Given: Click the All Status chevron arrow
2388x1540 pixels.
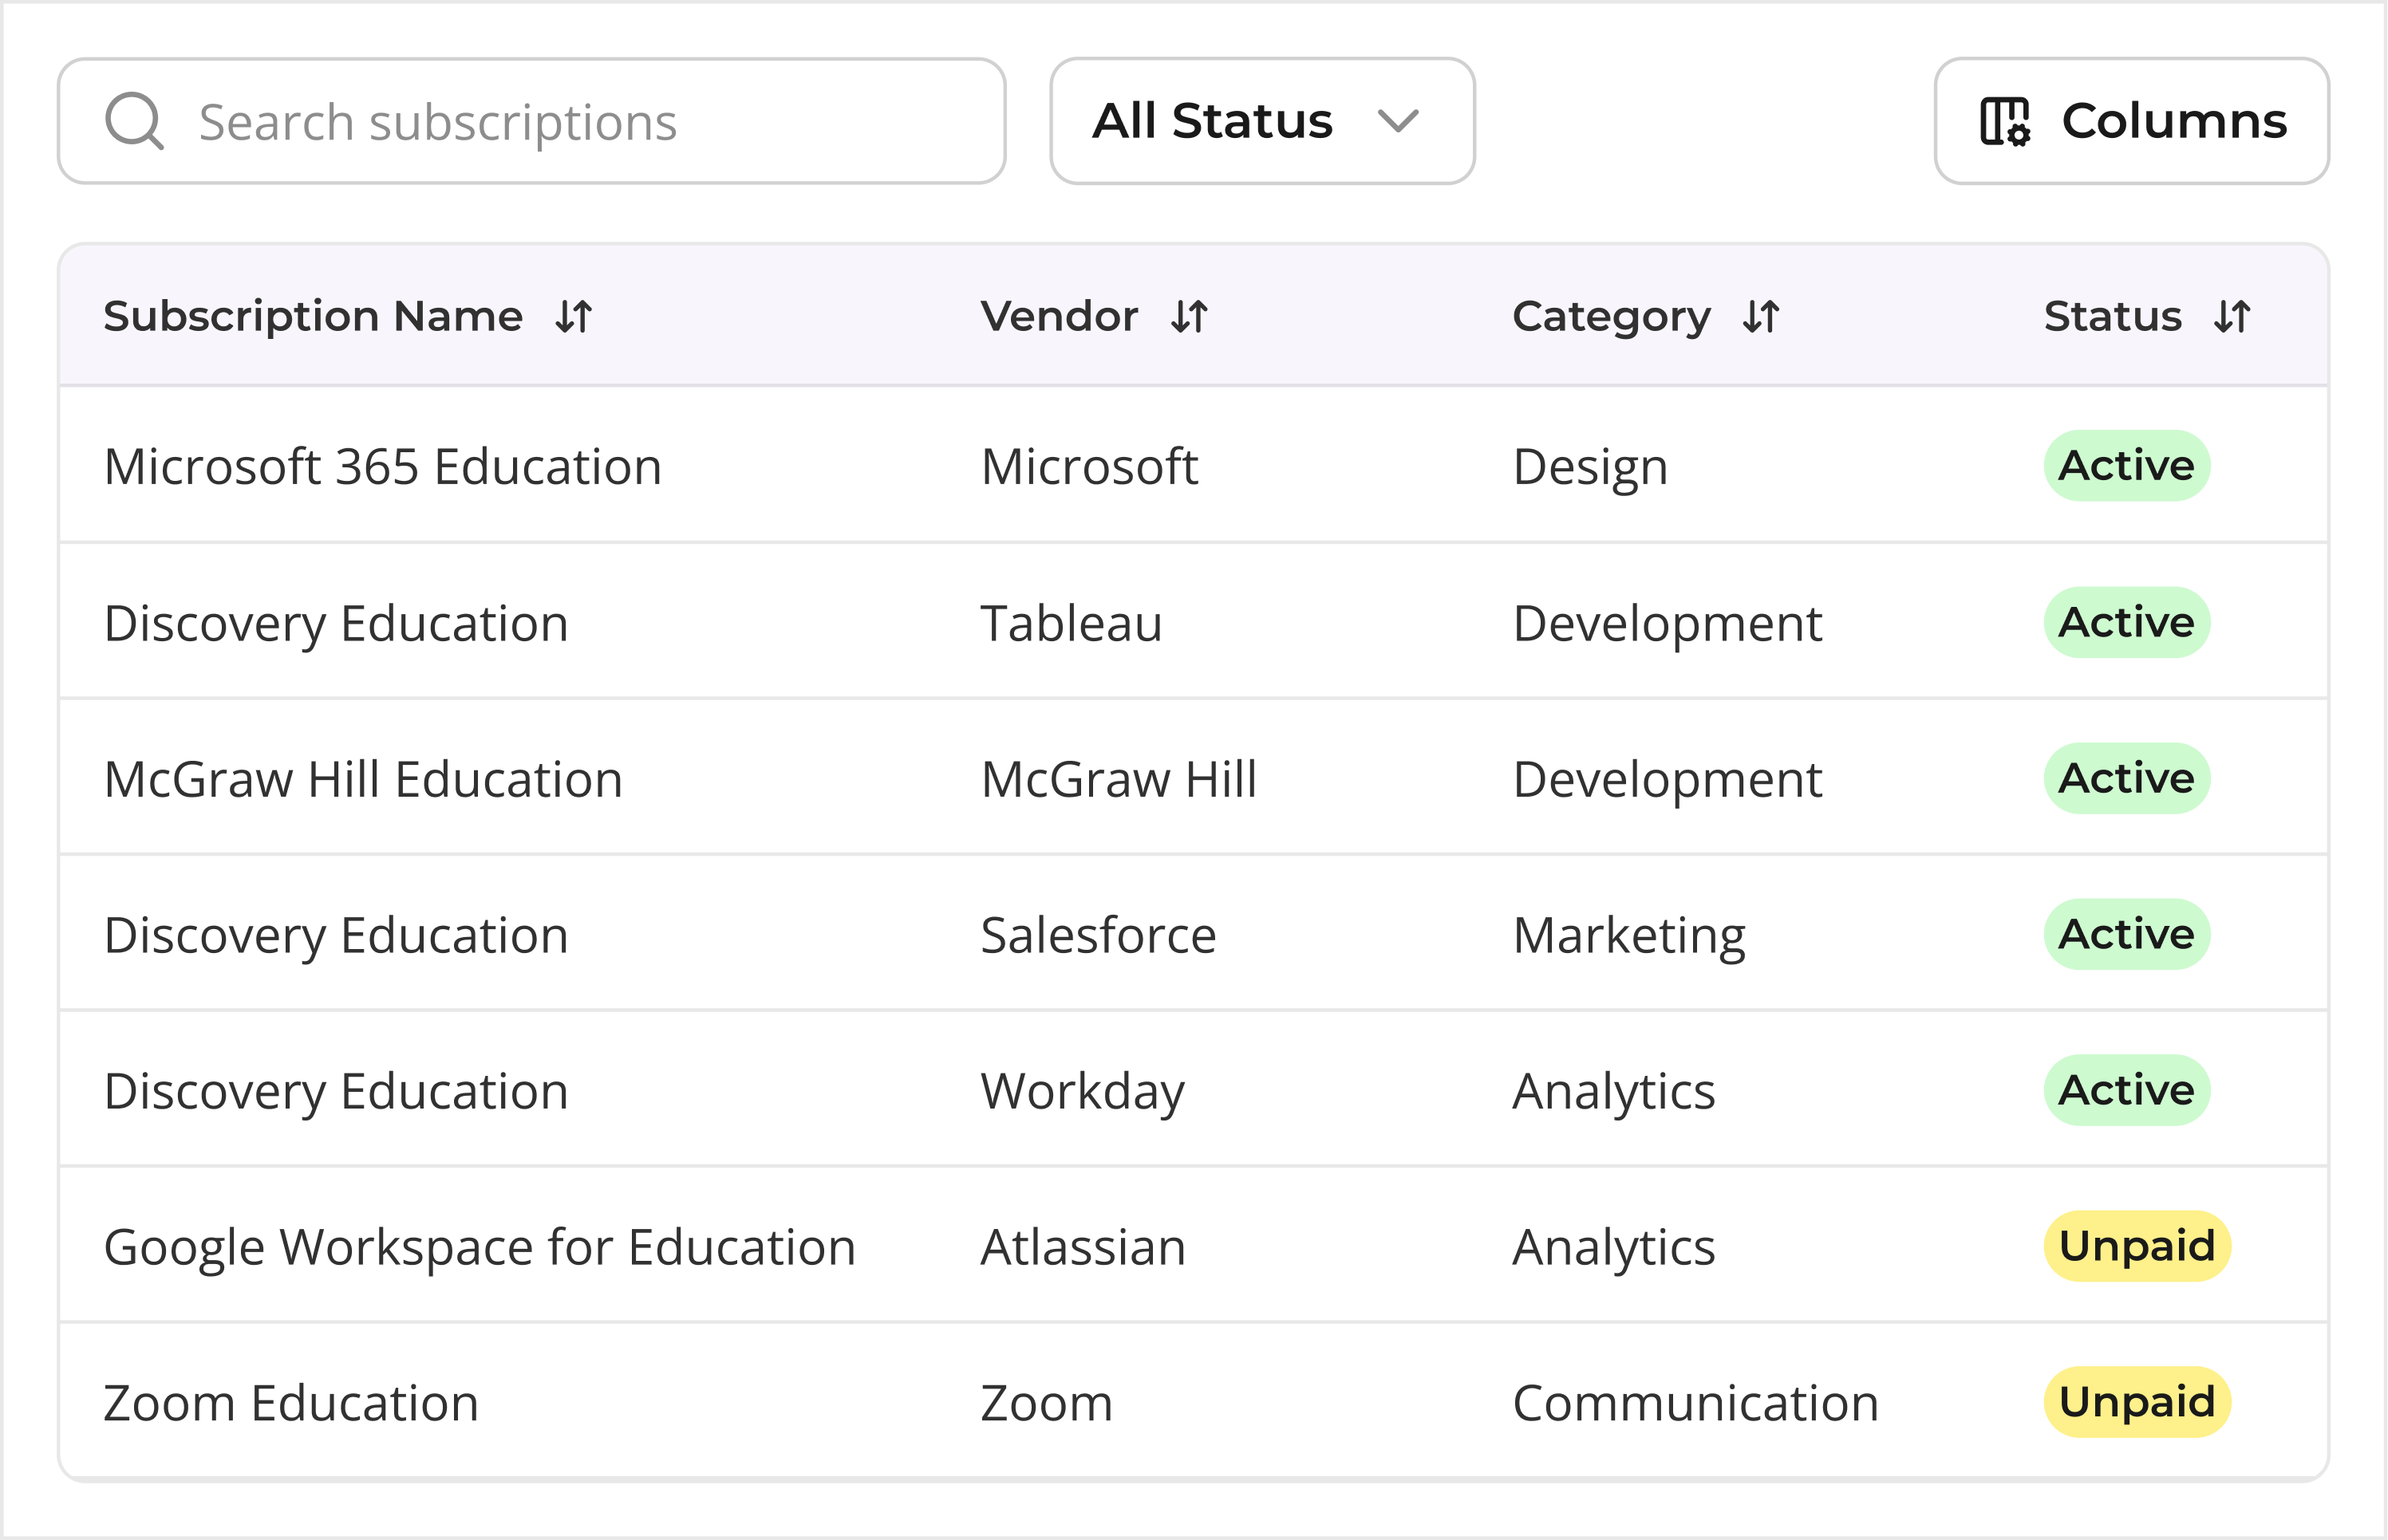Looking at the screenshot, I should click(x=1398, y=121).
